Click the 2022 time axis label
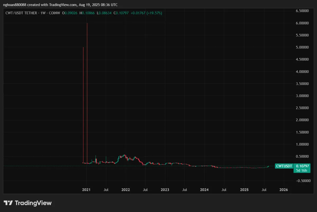Viewport: 317px width, 212px height. [126, 190]
